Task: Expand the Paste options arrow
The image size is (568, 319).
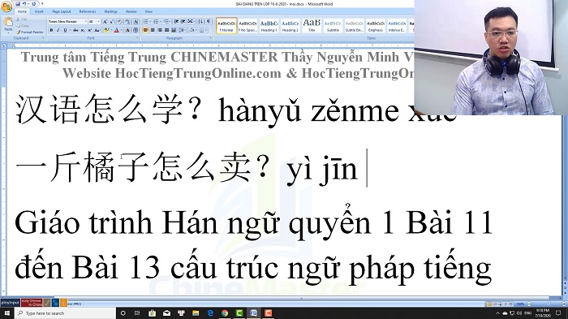Action: click(8, 33)
